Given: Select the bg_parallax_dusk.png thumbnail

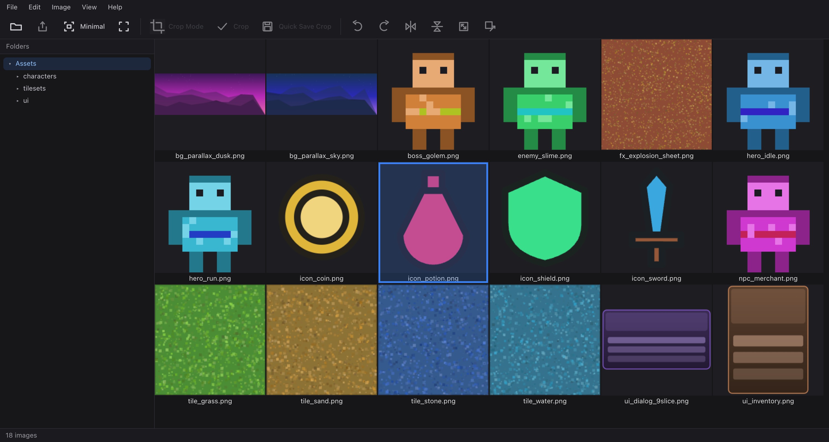Looking at the screenshot, I should [210, 94].
